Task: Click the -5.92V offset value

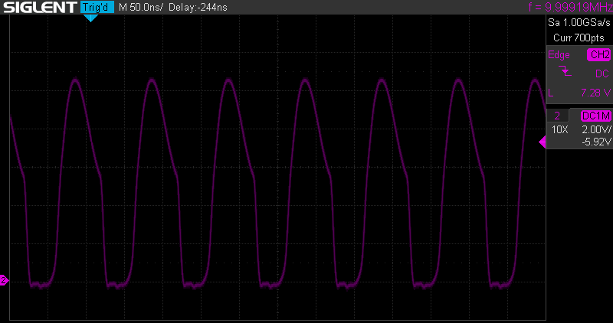Action: (x=596, y=142)
